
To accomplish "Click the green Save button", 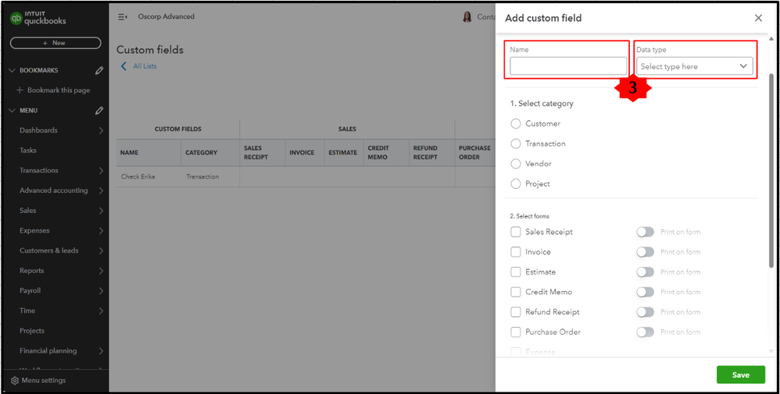I will tap(740, 374).
